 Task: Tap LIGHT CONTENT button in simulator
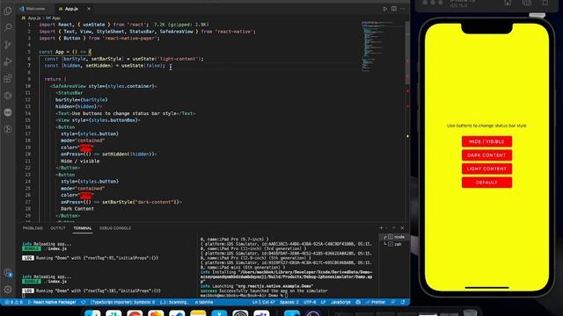[486, 169]
